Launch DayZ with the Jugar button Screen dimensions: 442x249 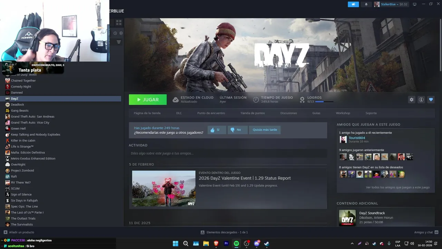pos(148,100)
